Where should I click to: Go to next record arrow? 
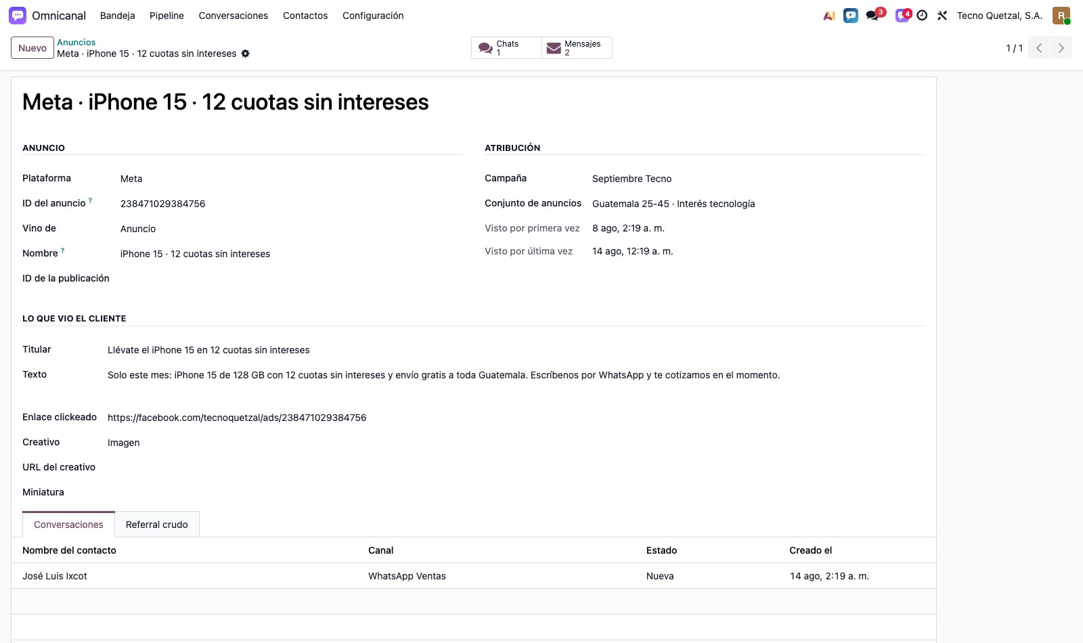tap(1061, 48)
